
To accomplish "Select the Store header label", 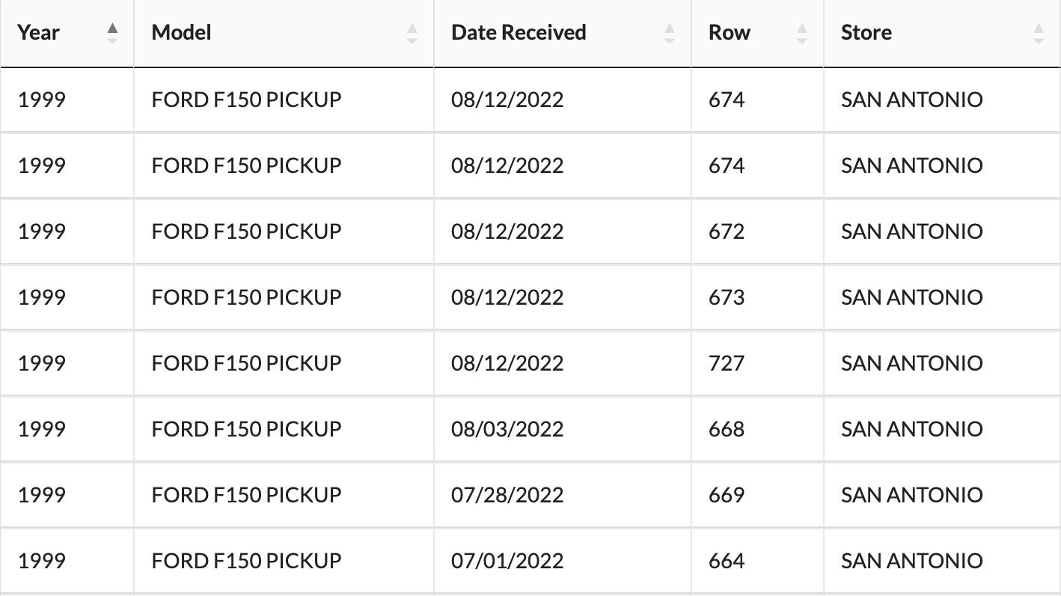I will (866, 33).
